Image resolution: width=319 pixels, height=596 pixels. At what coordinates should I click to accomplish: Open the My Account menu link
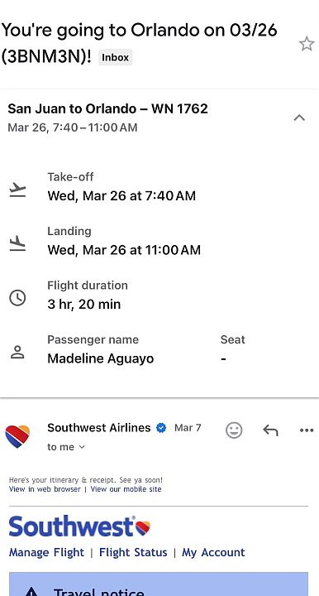click(213, 552)
